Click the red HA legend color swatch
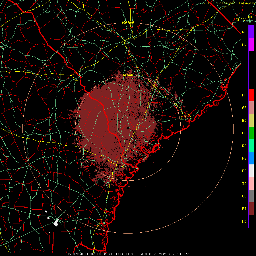Screen dimensions: 256x256 (251, 95)
